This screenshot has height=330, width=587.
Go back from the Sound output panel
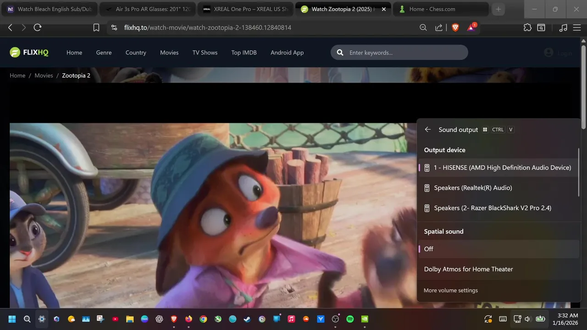[x=428, y=130]
